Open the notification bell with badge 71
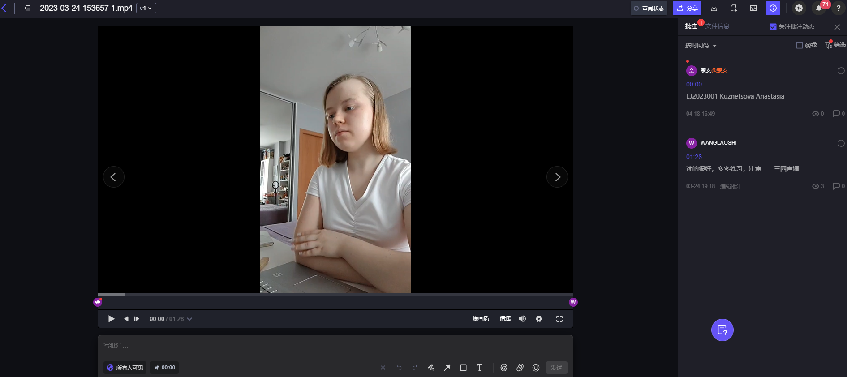The width and height of the screenshot is (847, 377). click(819, 8)
